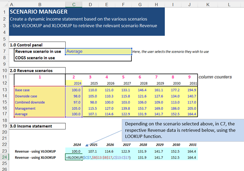
Task: Click the 'Average' scenario input cell C7
Action: pos(98,51)
